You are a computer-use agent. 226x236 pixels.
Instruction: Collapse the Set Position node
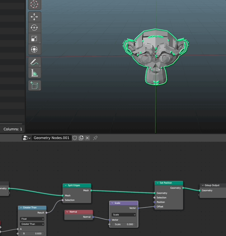pos(158,183)
